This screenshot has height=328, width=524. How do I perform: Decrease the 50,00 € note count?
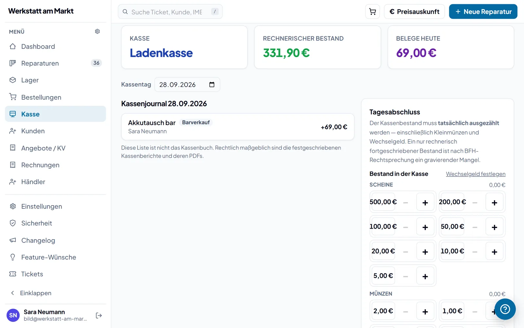475,227
